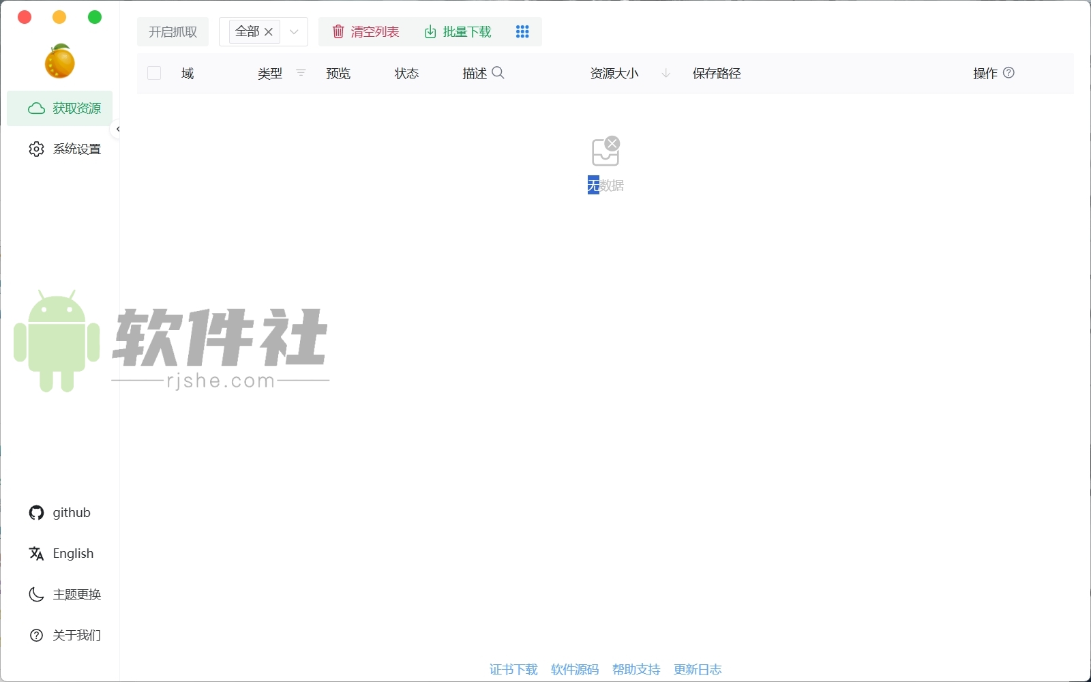Open the 帮助支持 link
1091x682 pixels.
pyautogui.click(x=636, y=669)
